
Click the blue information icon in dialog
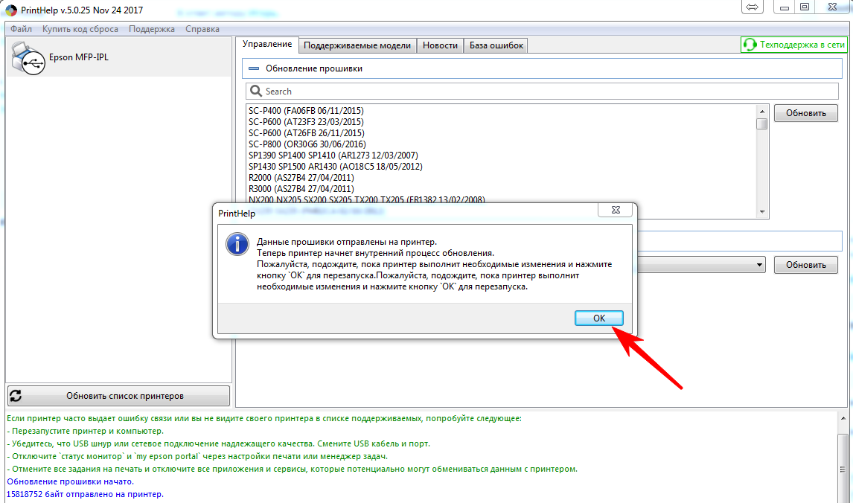pos(236,244)
